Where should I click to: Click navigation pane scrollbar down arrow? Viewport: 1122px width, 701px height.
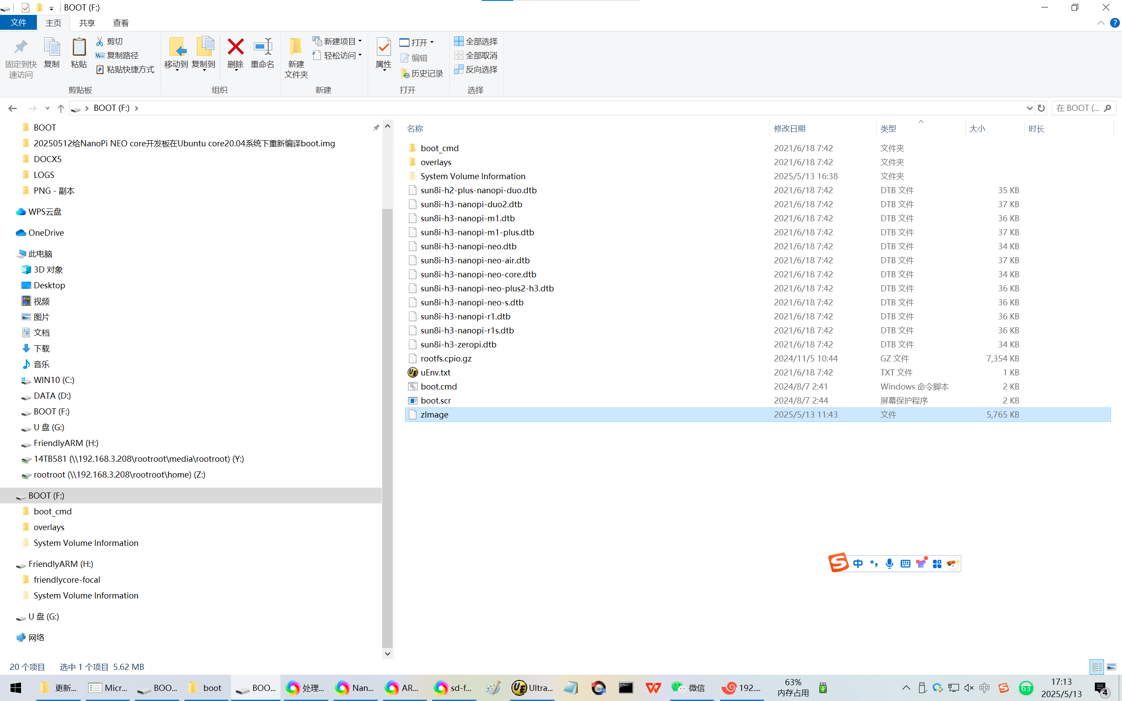tap(387, 654)
